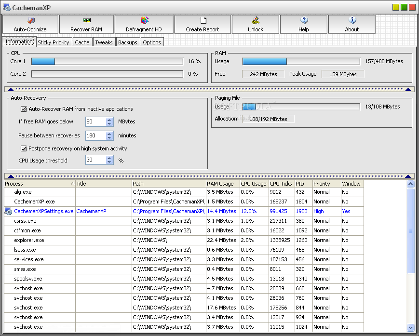Decrease the CPU Usage threshold percent

point(109,162)
